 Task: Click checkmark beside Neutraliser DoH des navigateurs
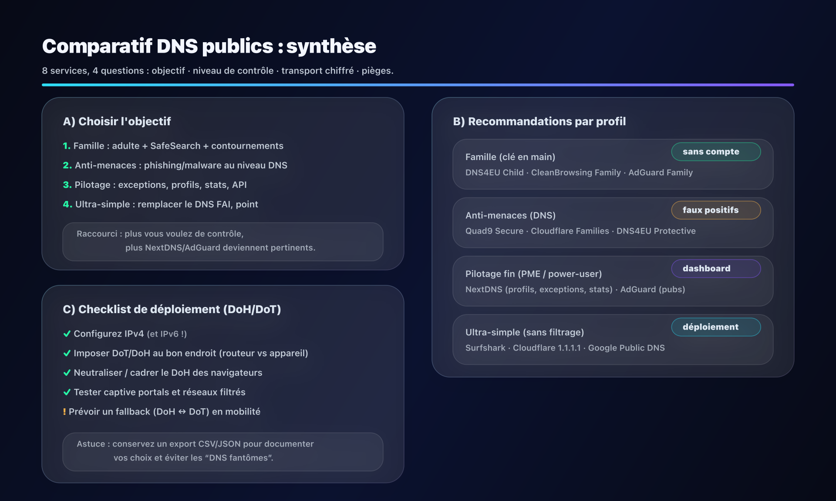[67, 373]
